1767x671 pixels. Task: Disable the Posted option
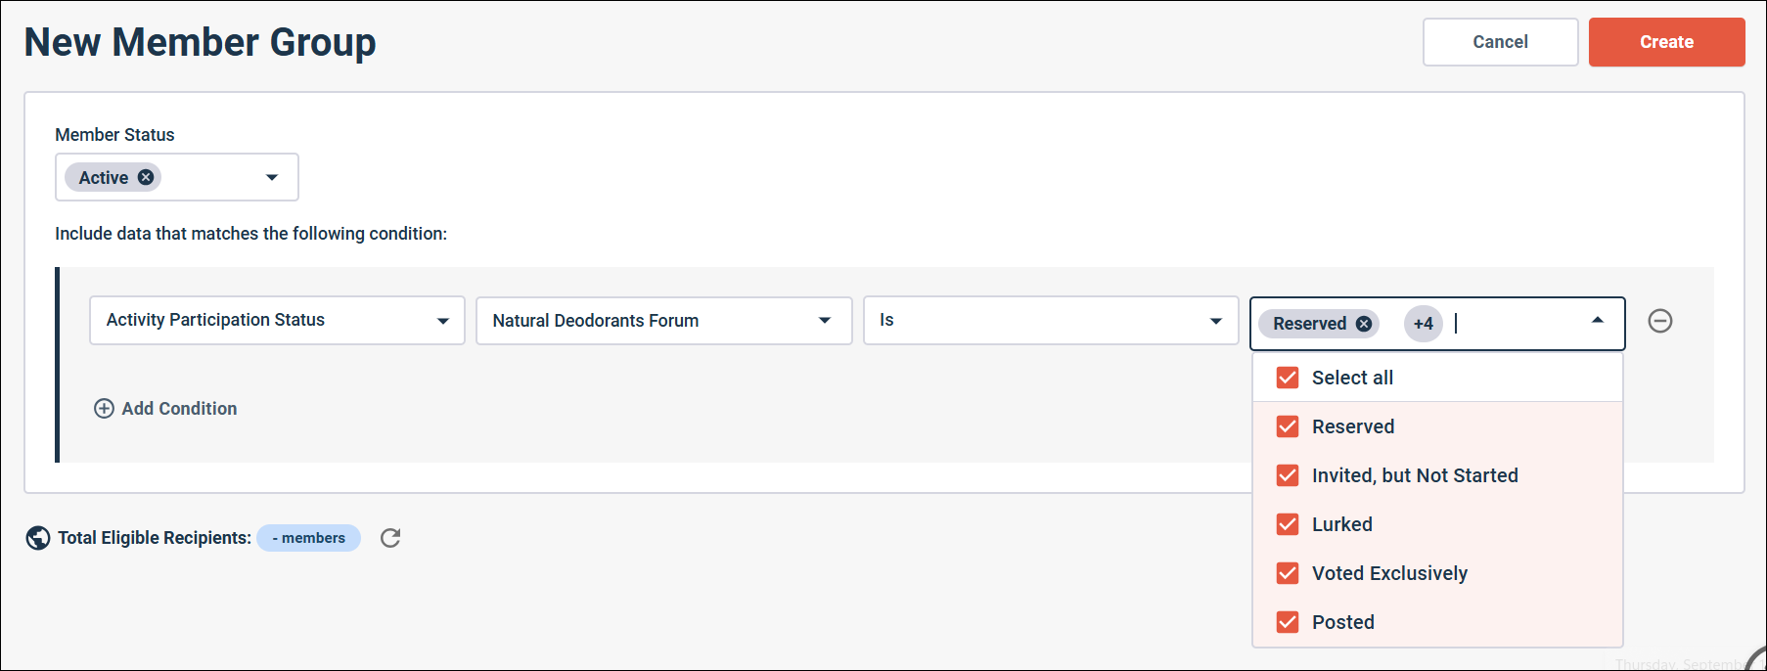(x=1287, y=622)
